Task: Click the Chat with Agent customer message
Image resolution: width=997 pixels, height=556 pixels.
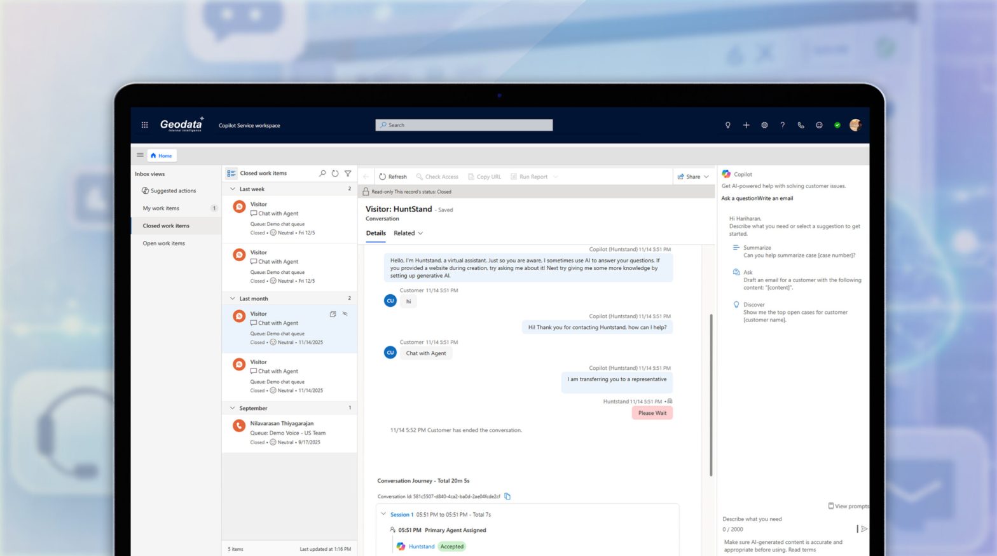Action: point(426,353)
